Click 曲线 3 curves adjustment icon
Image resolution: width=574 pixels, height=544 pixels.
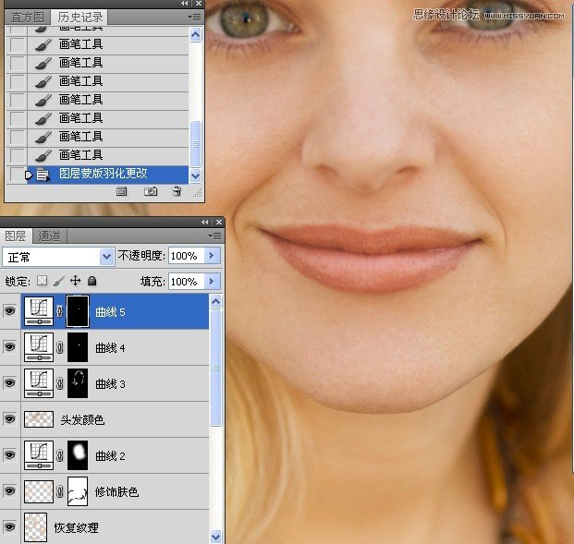point(39,383)
